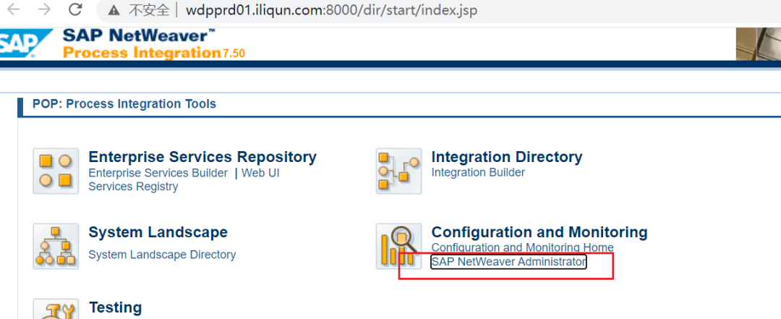Image resolution: width=781 pixels, height=319 pixels.
Task: Open the System Landscape icon
Action: coord(56,246)
